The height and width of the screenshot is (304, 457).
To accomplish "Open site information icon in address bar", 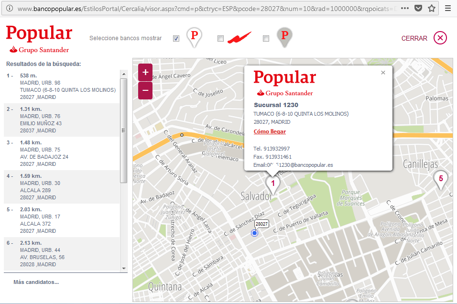I will [10, 9].
